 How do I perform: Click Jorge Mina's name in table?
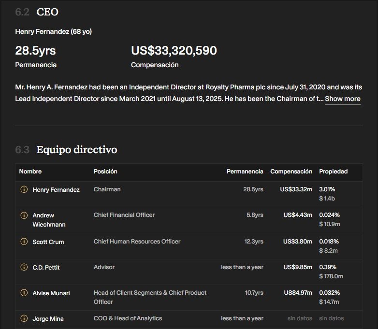coord(48,319)
